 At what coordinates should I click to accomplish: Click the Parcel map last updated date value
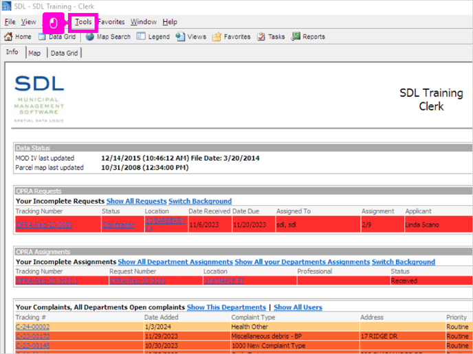tap(145, 167)
